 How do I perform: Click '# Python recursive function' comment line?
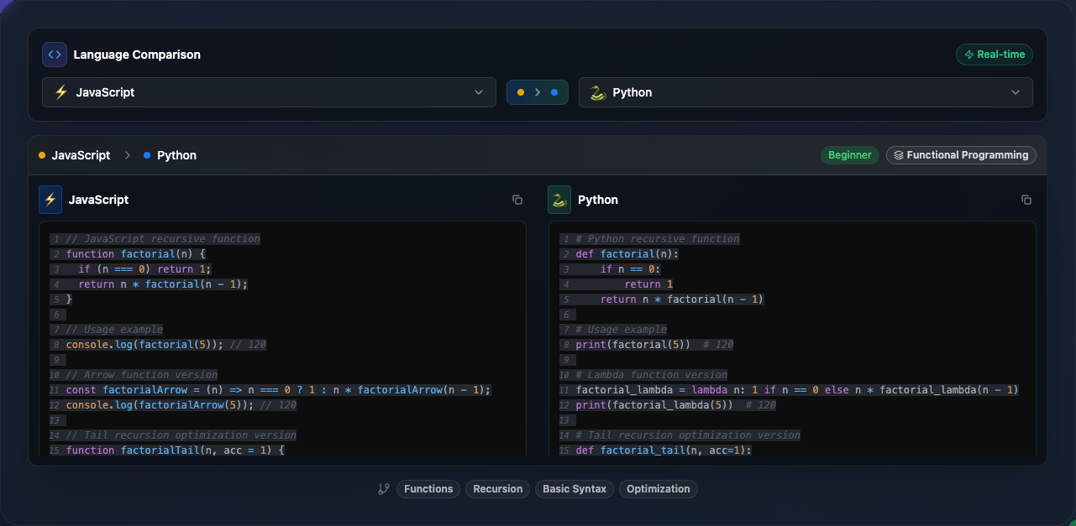(x=658, y=239)
